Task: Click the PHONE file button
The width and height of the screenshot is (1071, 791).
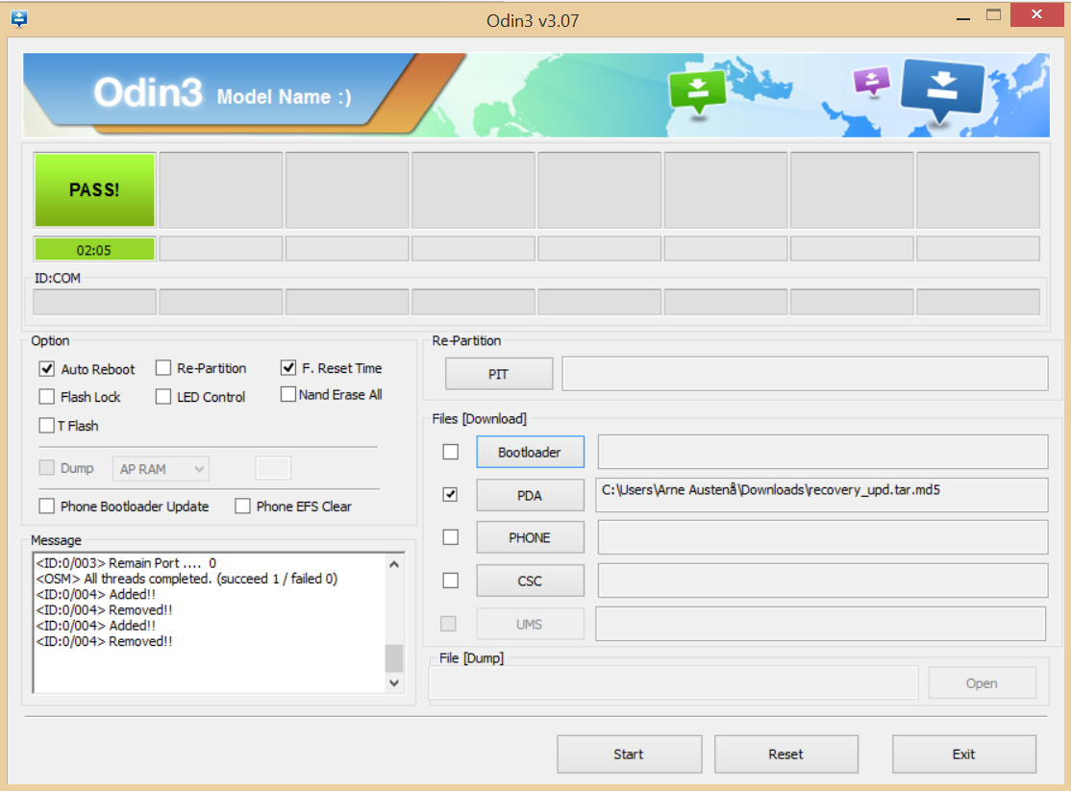Action: 530,537
